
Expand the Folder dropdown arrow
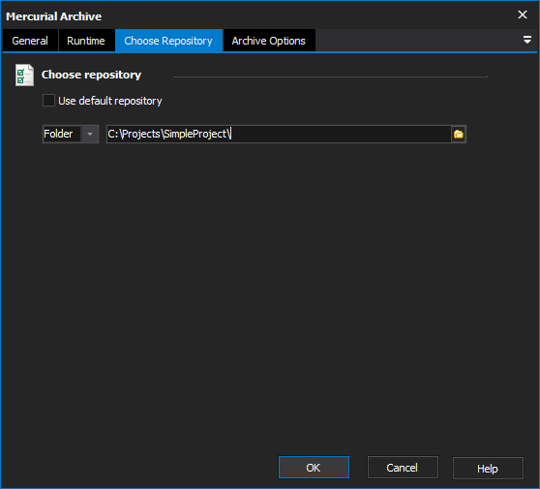[90, 134]
